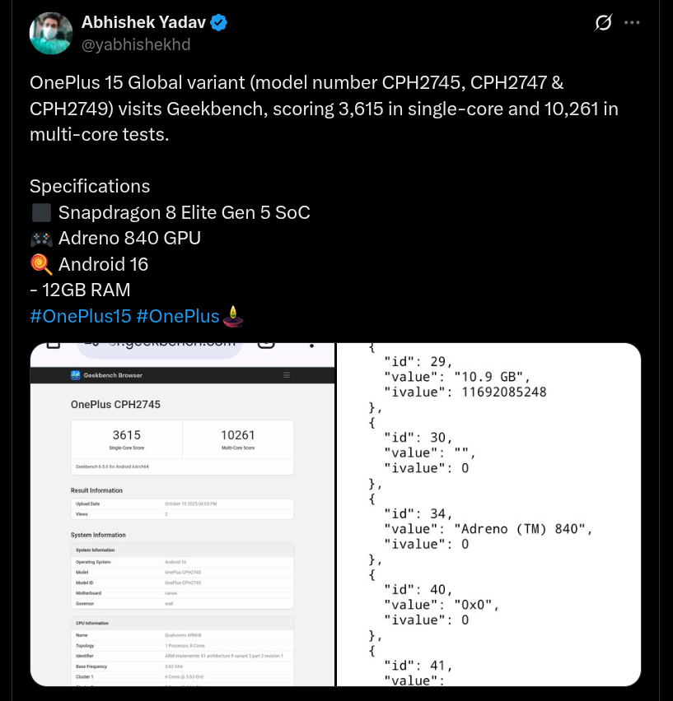Image resolution: width=673 pixels, height=701 pixels.
Task: Click the diya lamp emoji icon
Action: coord(235,315)
